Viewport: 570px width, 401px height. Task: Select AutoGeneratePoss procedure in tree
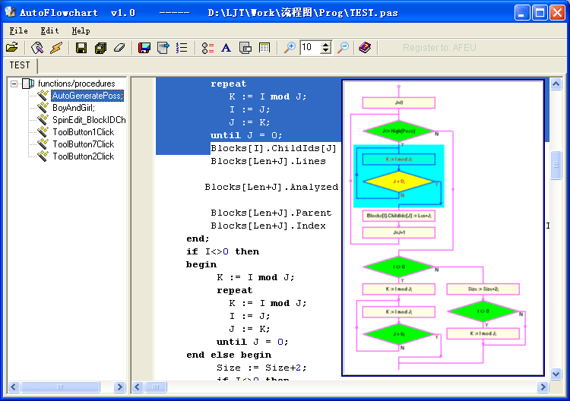[x=87, y=96]
